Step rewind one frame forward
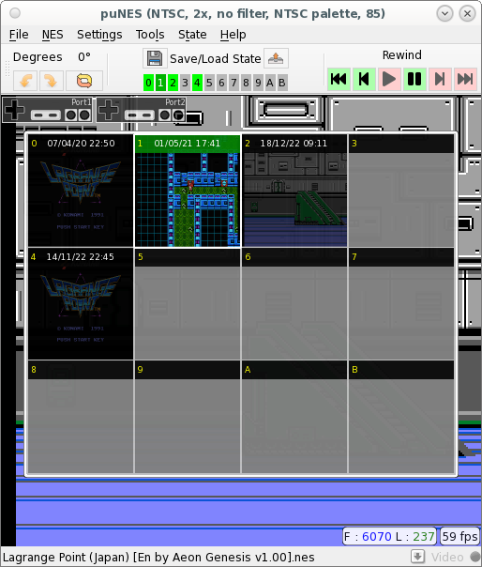 (x=440, y=79)
